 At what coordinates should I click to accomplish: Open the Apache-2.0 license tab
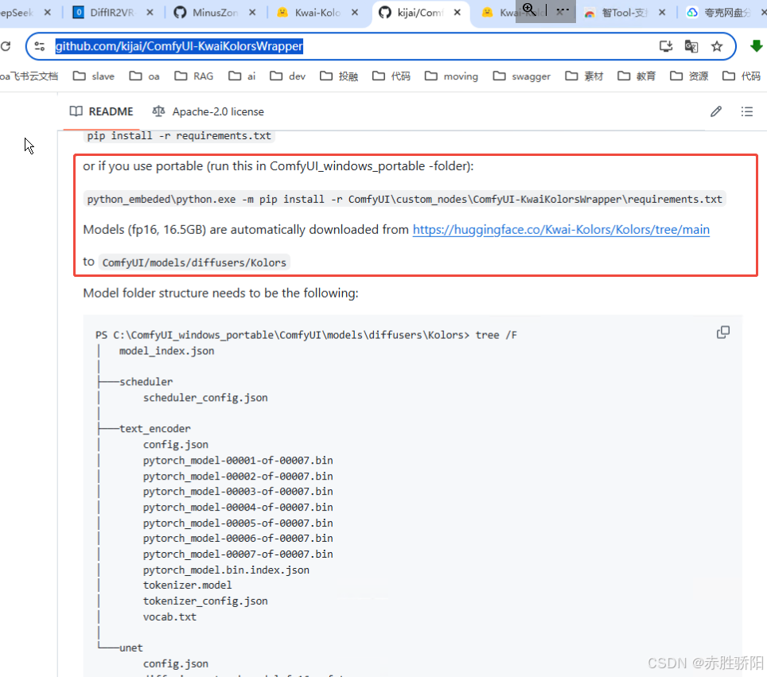(x=208, y=111)
